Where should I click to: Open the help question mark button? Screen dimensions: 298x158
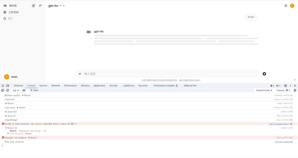tap(295, 80)
